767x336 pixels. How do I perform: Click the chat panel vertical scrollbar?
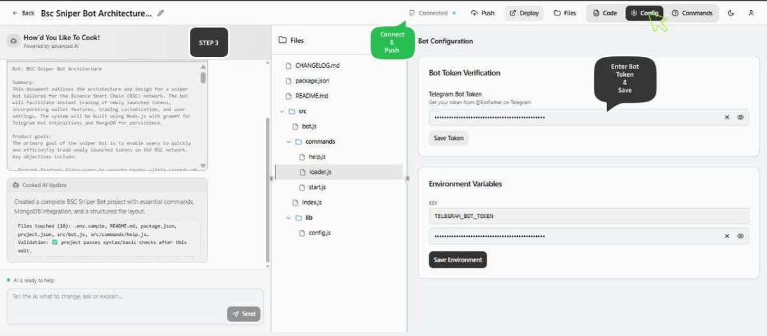(268, 190)
